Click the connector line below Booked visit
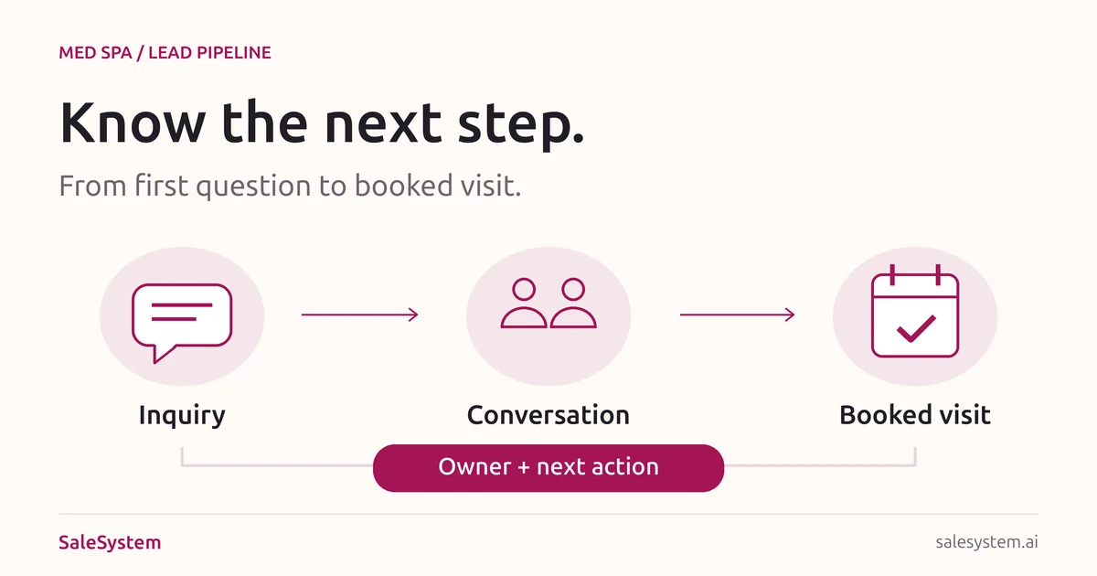Screen dimensions: 1097x576 click(820, 459)
